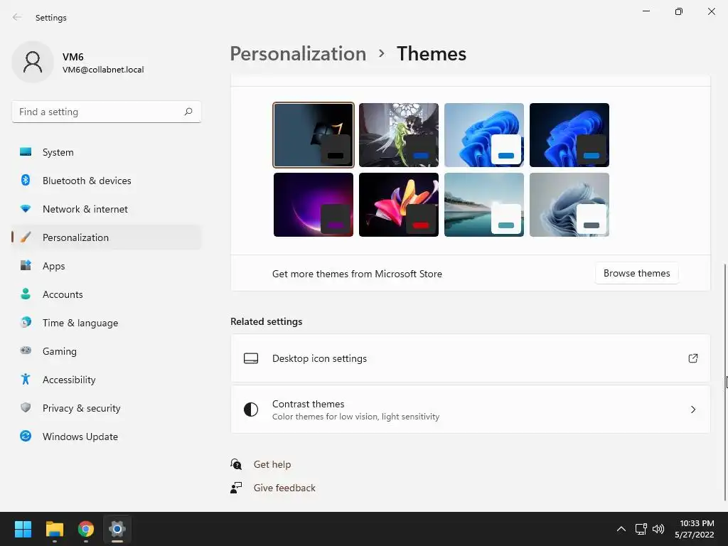The image size is (728, 546).
Task: Click the Browse themes button
Action: tap(636, 273)
